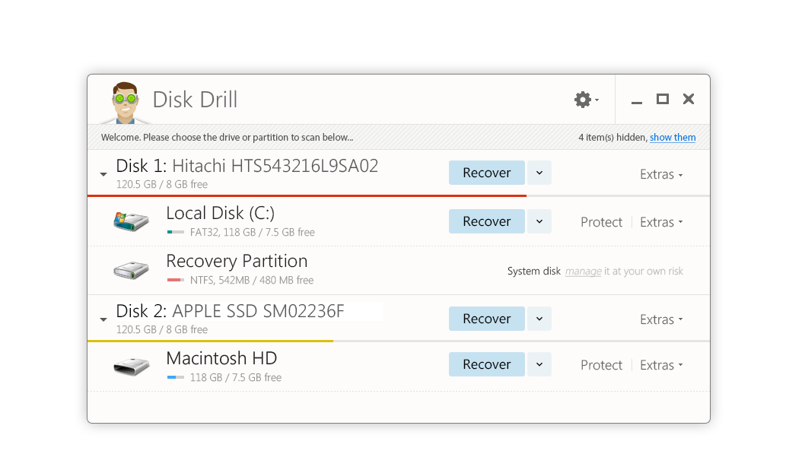The width and height of the screenshot is (805, 470).
Task: Click the Macintosh HD small blue usage indicator
Action: [176, 378]
